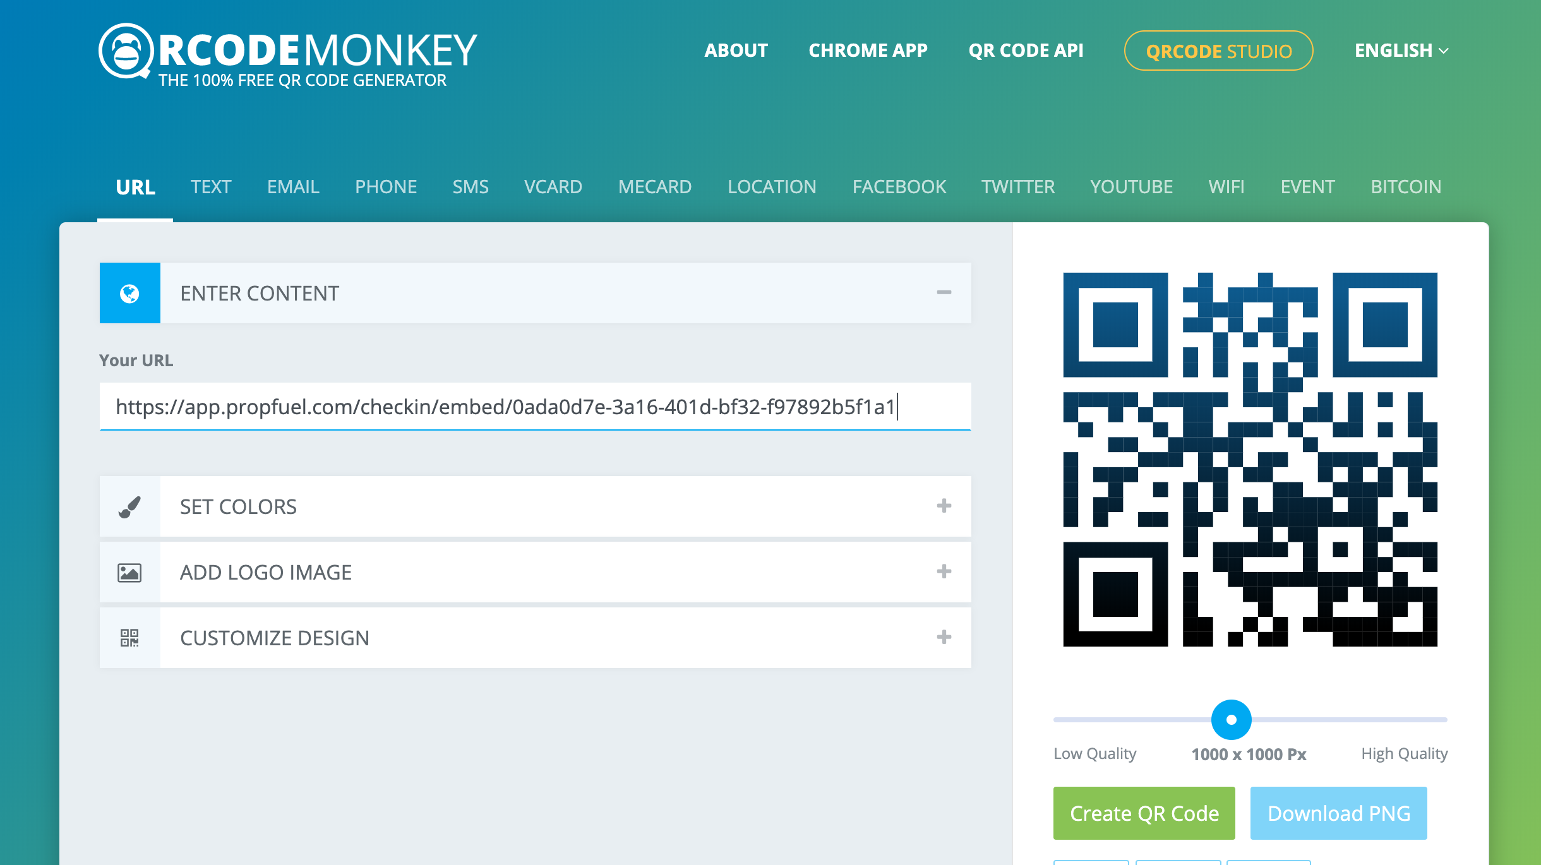Visit the QR CODE API link
The image size is (1541, 865).
[1026, 51]
